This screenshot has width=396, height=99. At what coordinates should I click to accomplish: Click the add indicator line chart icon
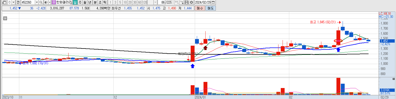pos(182,2)
